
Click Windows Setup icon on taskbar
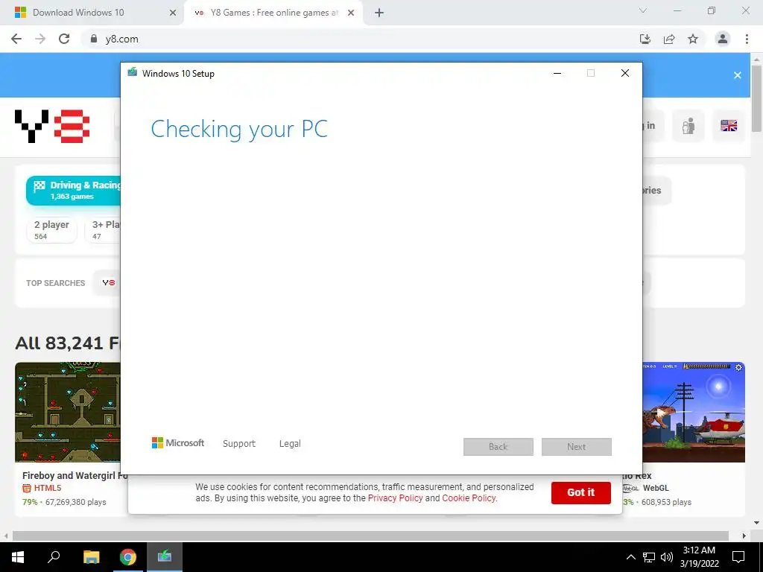click(x=165, y=557)
